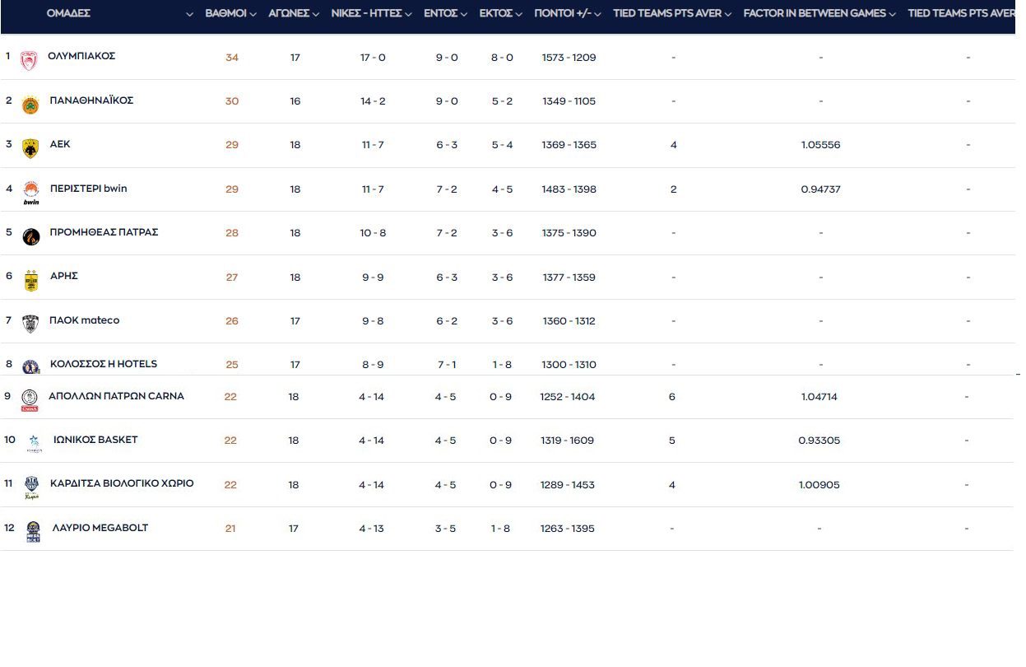Click the Aris yellow team logo
Screen dimensions: 1026x667
click(30, 280)
